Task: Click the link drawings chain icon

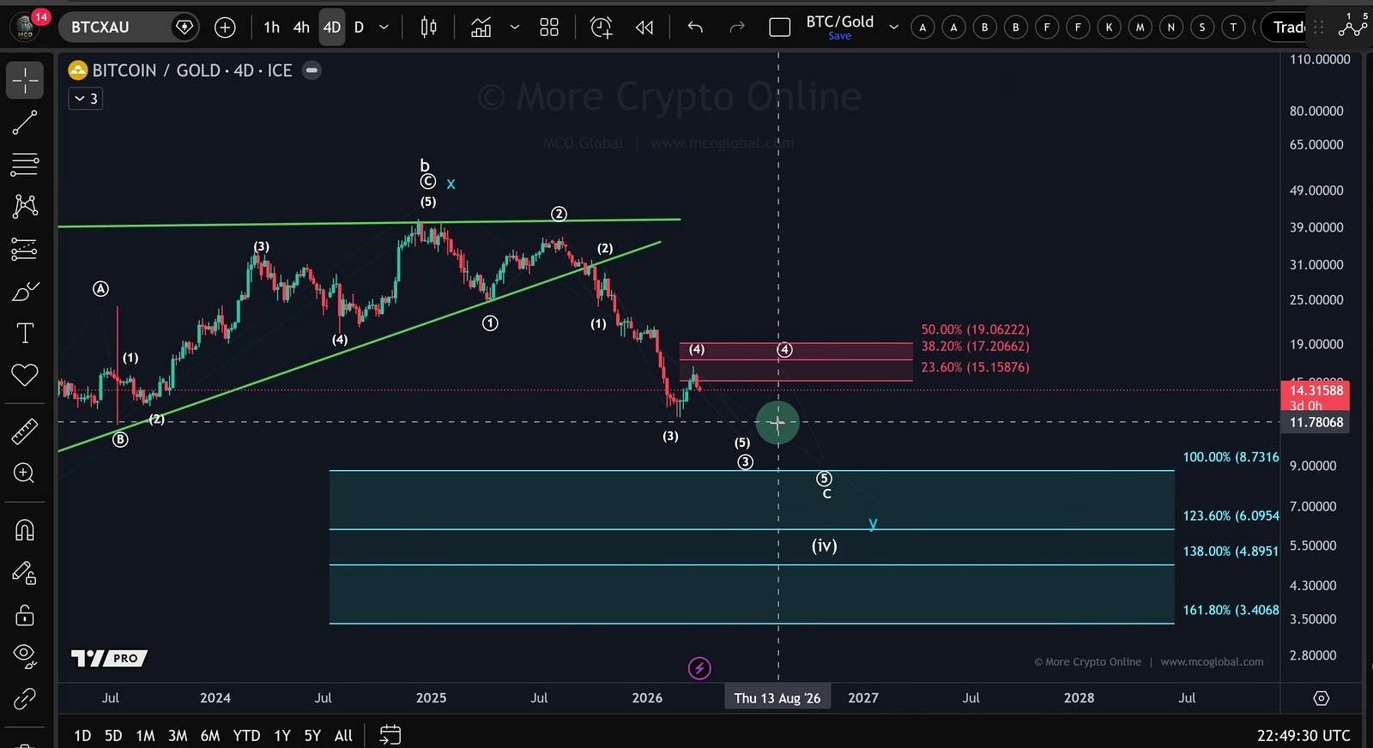Action: (25, 699)
